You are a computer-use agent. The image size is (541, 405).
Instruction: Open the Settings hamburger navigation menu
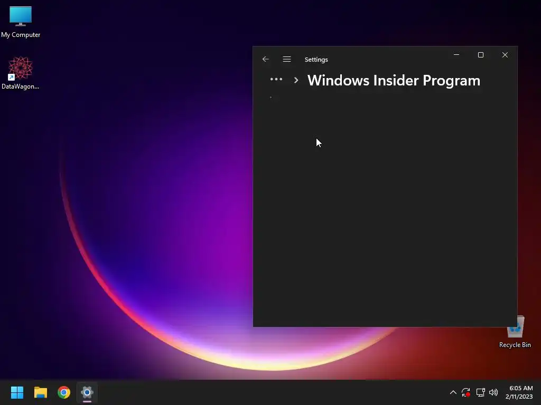[287, 59]
